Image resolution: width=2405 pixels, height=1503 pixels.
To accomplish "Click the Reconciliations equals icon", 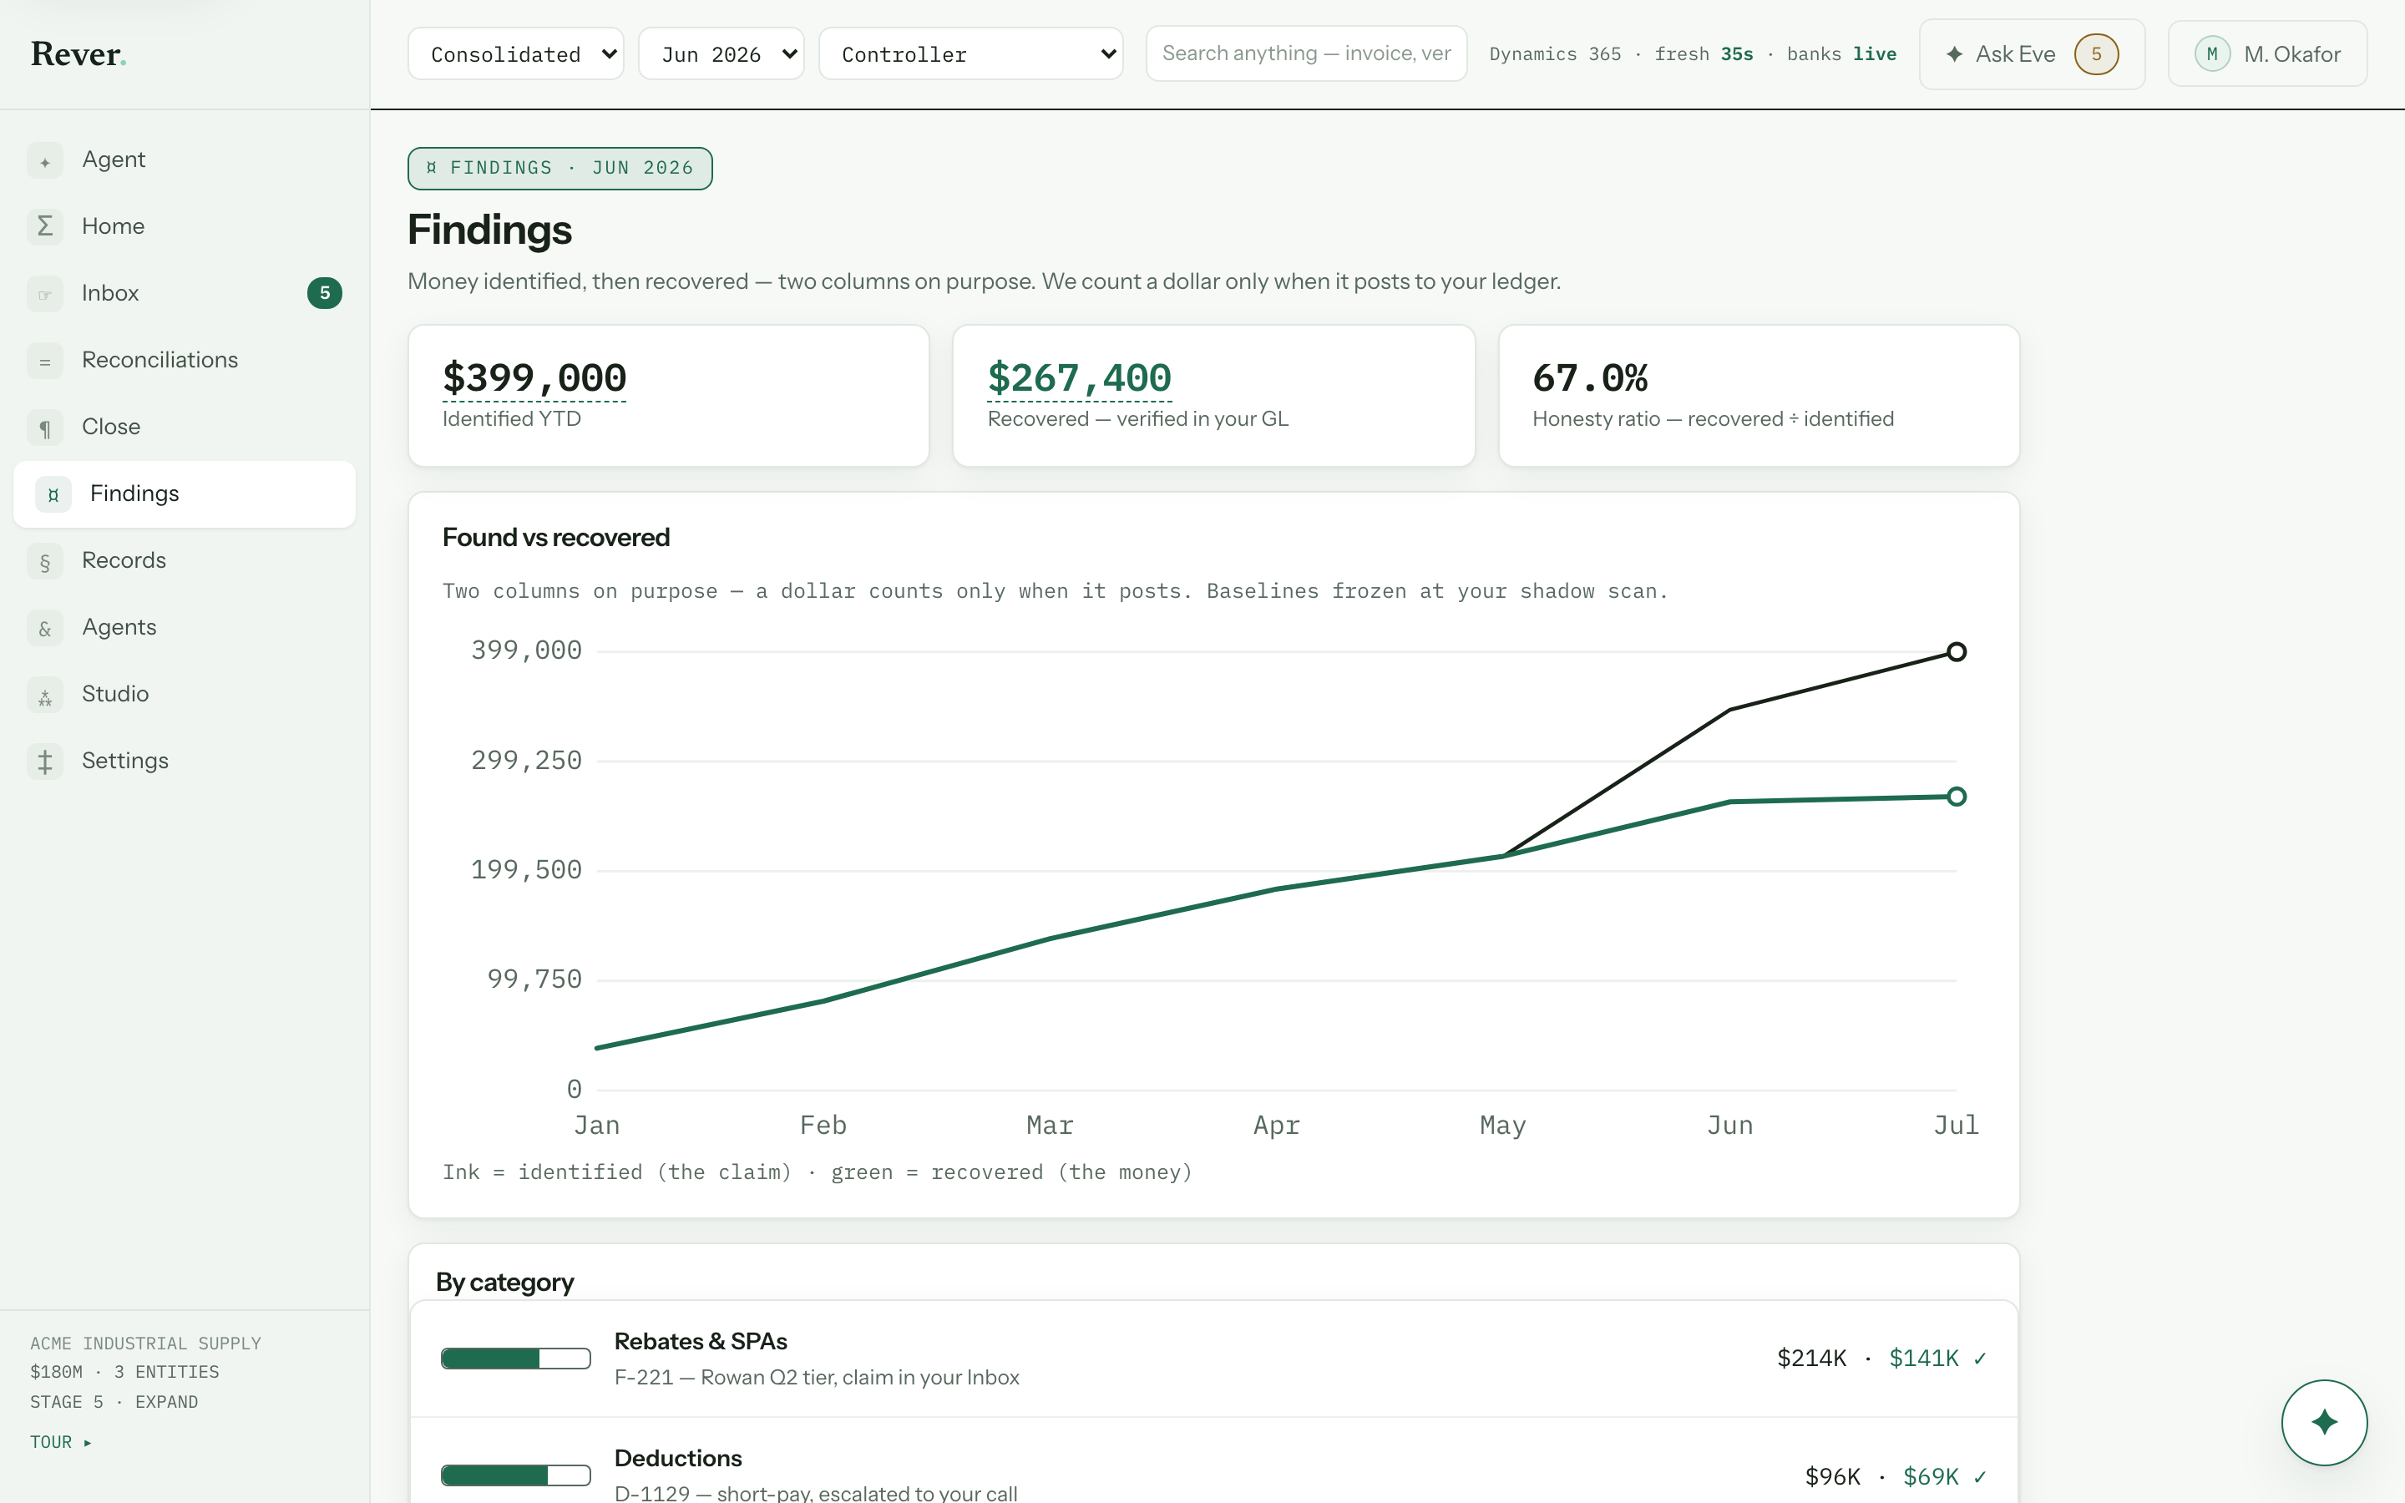I will 45,361.
